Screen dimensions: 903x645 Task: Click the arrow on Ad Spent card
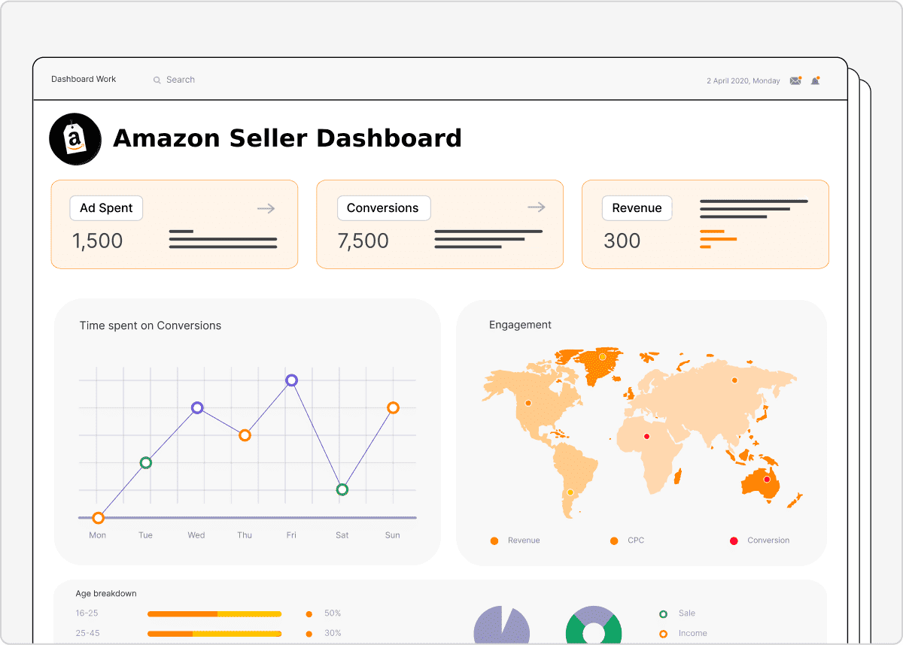266,208
